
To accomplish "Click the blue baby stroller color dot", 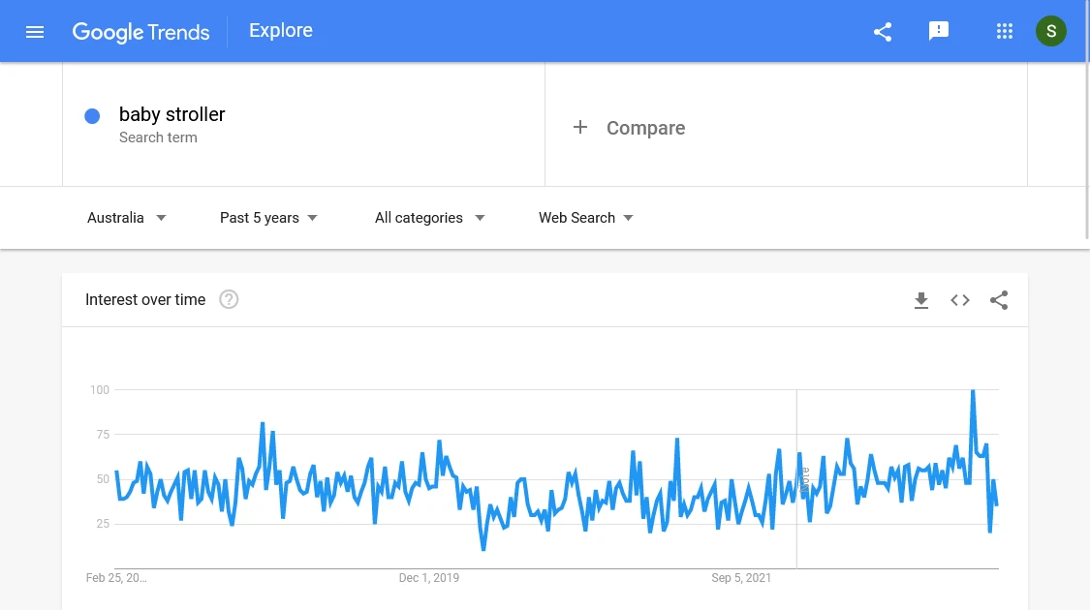I will coord(92,116).
